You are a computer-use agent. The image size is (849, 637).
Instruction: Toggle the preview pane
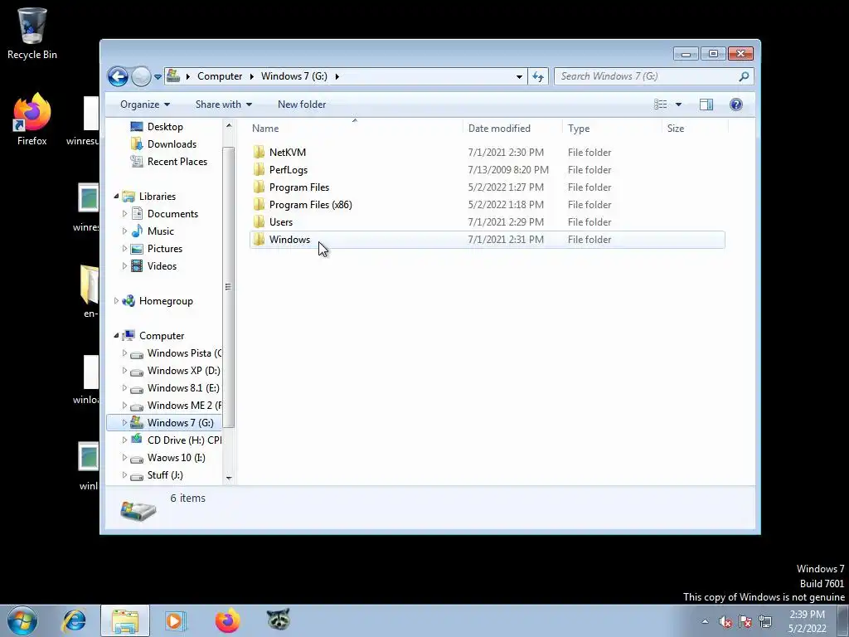pyautogui.click(x=706, y=105)
